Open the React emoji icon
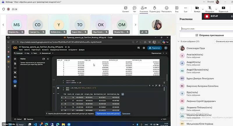The width and height of the screenshot is (233, 126). 166,9
